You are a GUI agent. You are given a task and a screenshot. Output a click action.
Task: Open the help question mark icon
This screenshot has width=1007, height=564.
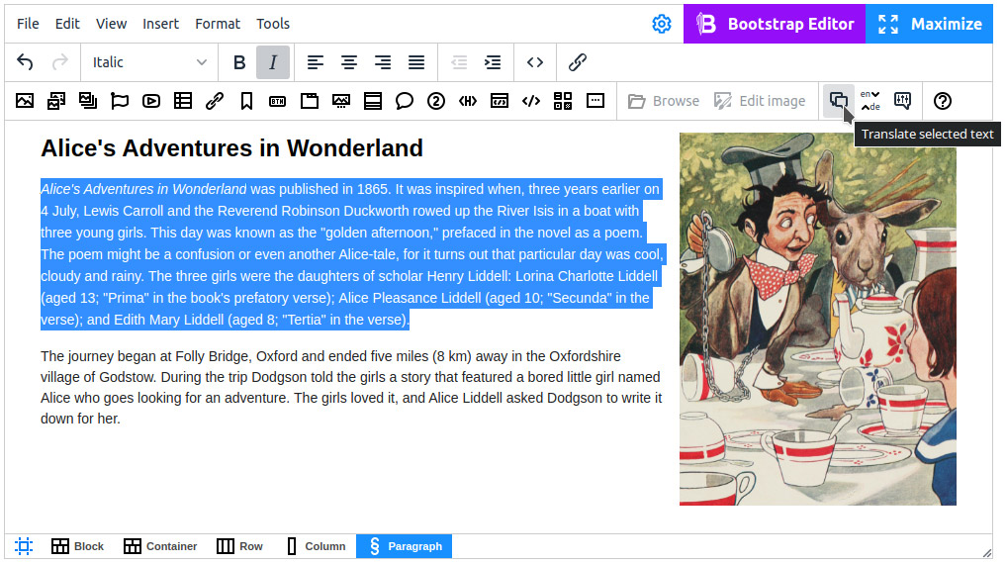click(942, 101)
